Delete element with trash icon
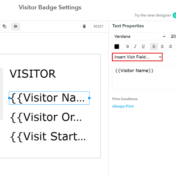 (84, 26)
